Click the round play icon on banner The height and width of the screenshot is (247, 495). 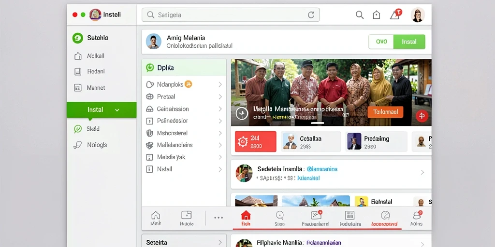[x=242, y=113]
